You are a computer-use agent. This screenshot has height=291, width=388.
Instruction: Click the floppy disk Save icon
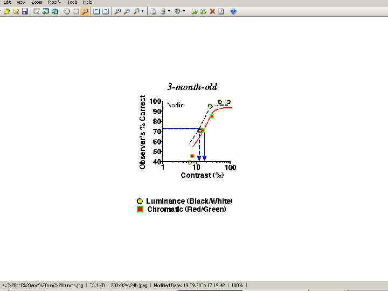[25, 11]
